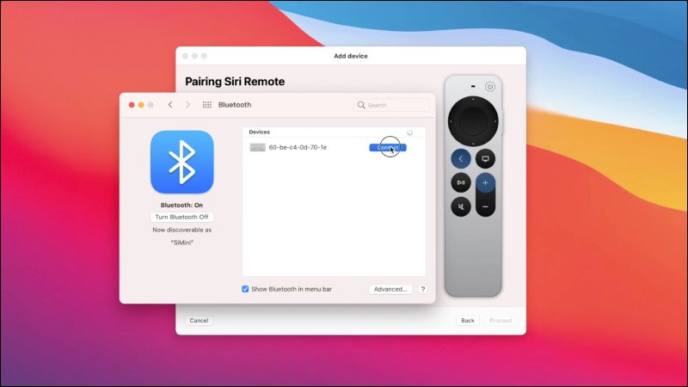Click the TV button on the remote
The height and width of the screenshot is (387, 688).
(x=485, y=159)
